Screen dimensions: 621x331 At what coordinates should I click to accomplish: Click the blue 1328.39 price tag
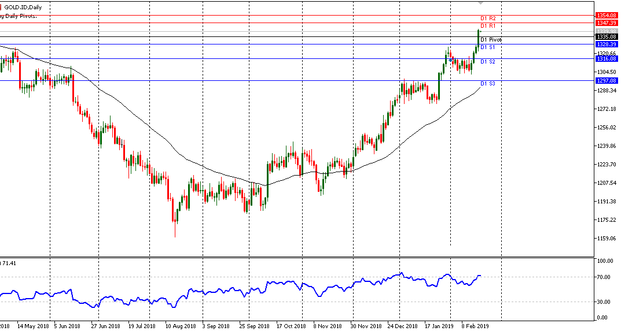click(x=607, y=44)
